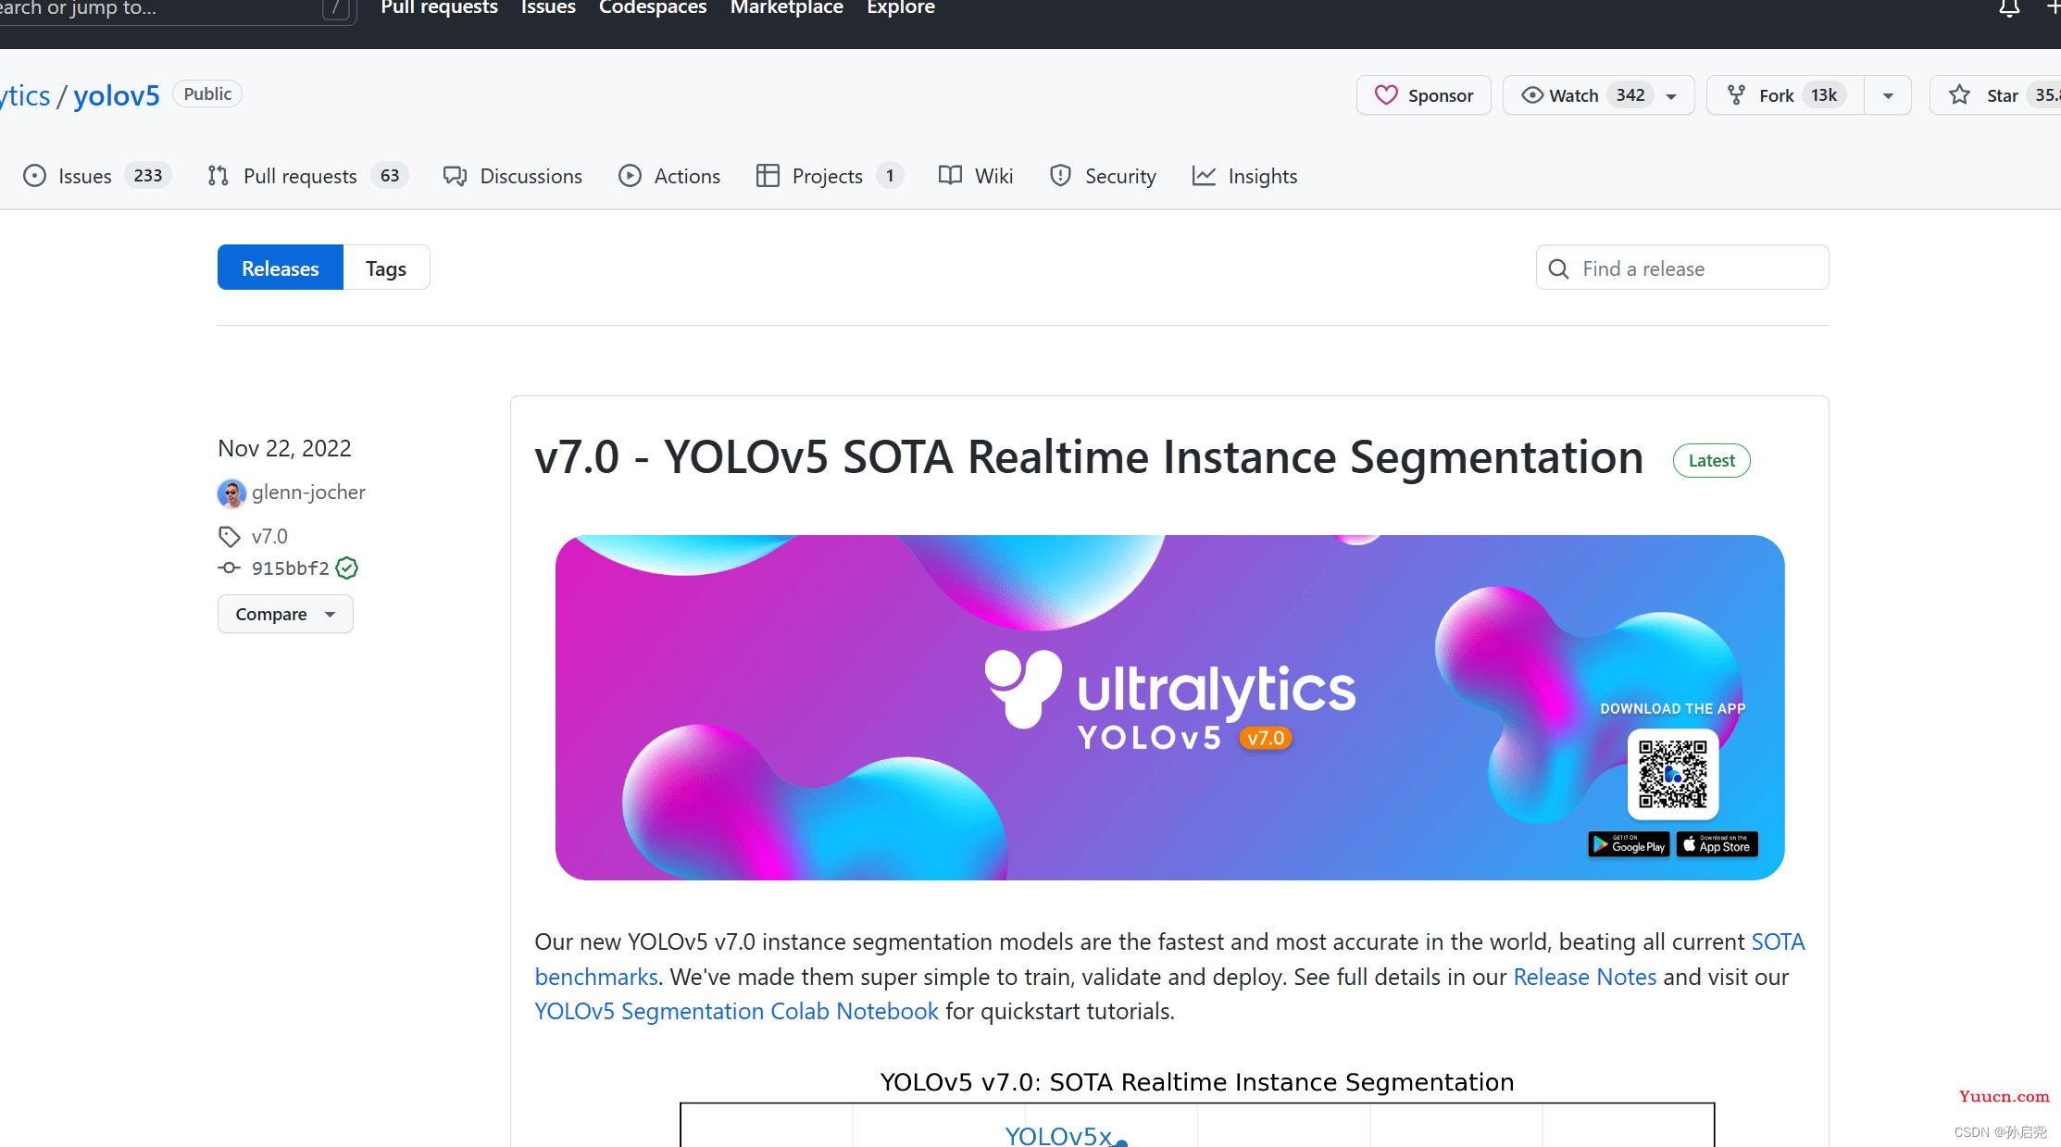Click the Ultralytics YOLOv5 banner image
2061x1147 pixels.
(x=1169, y=707)
